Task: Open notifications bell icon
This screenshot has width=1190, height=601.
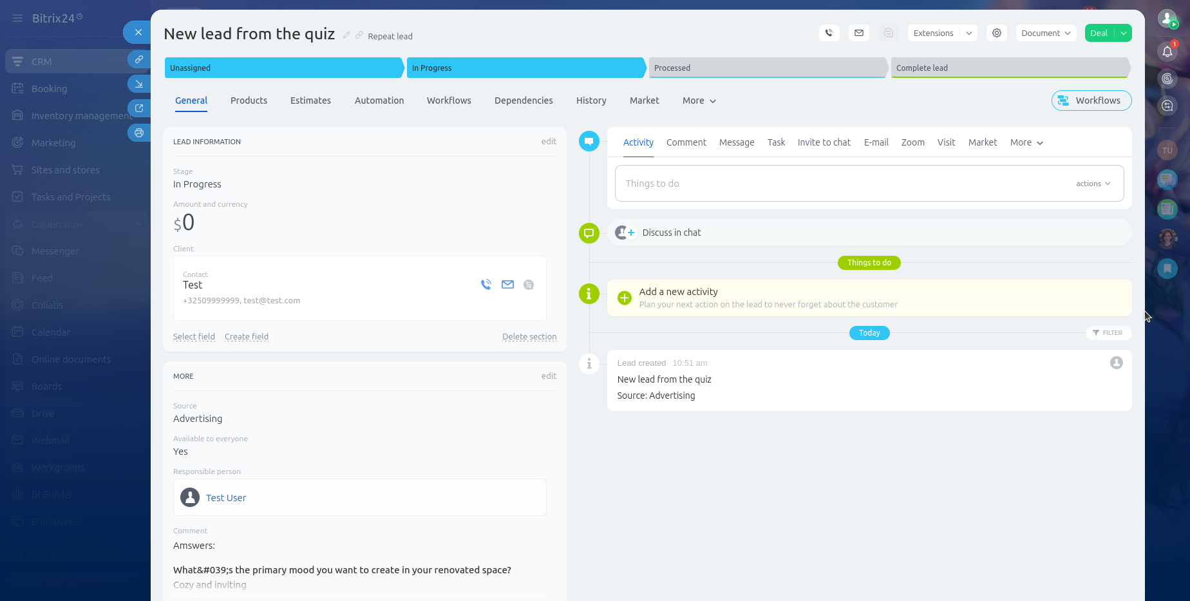Action: pos(1167,52)
